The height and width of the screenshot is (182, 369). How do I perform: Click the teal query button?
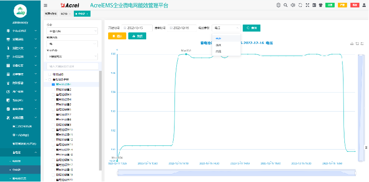point(251,28)
